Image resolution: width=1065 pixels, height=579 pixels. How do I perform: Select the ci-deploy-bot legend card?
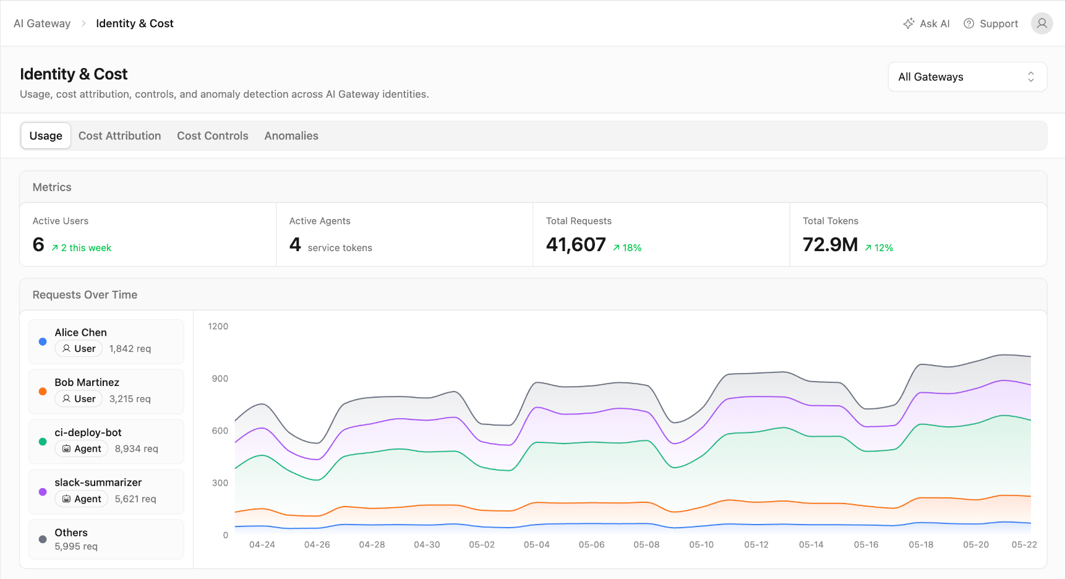point(106,442)
